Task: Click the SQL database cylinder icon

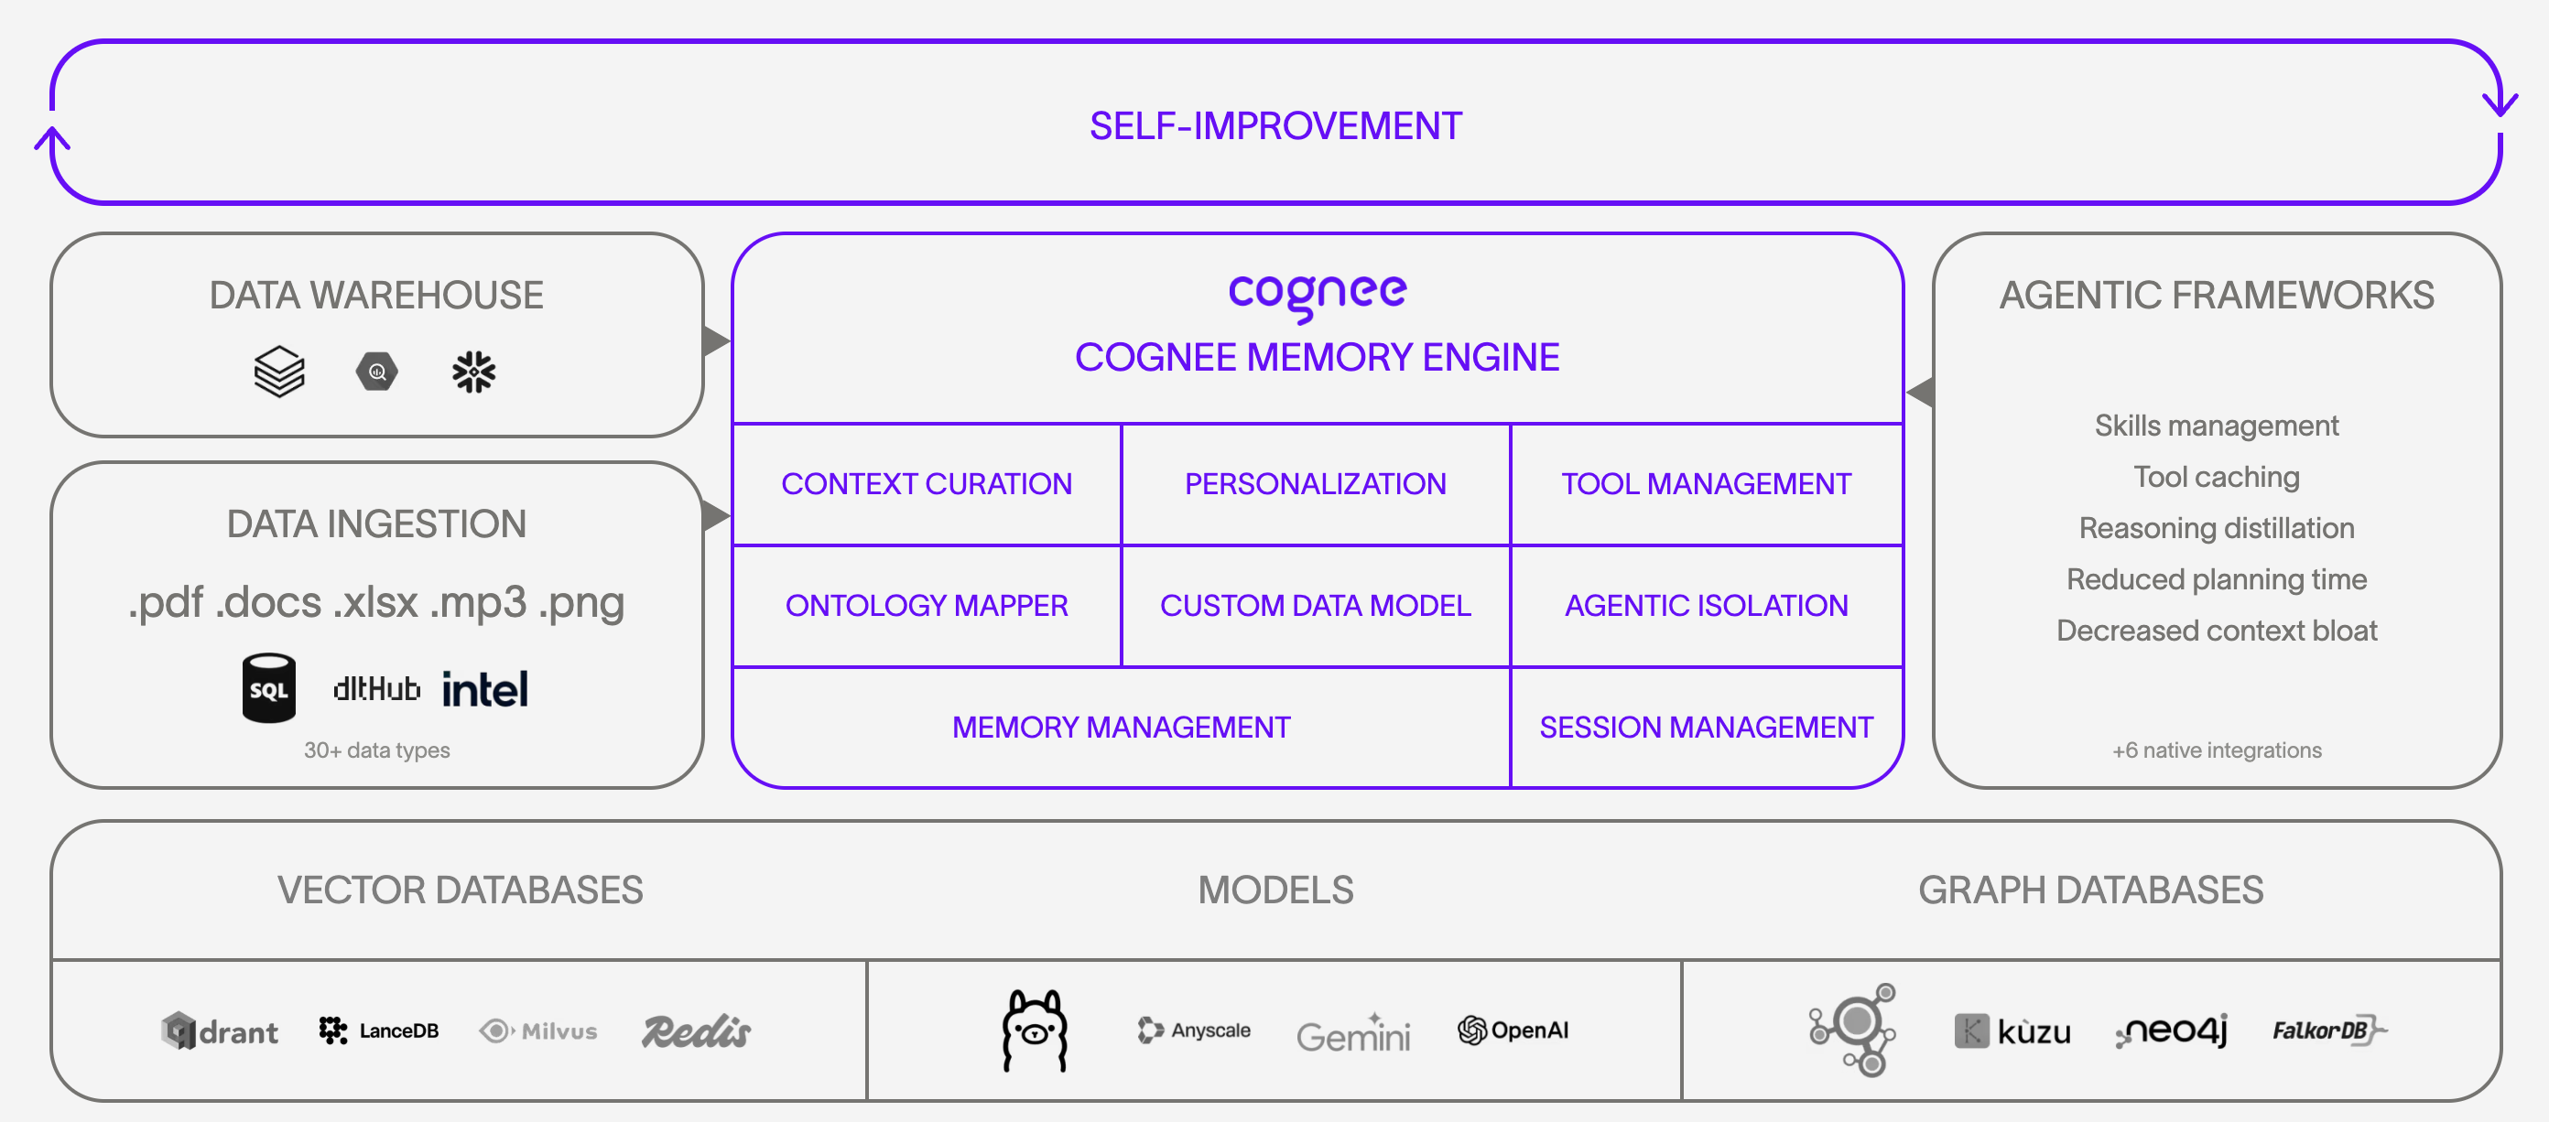Action: (x=268, y=687)
